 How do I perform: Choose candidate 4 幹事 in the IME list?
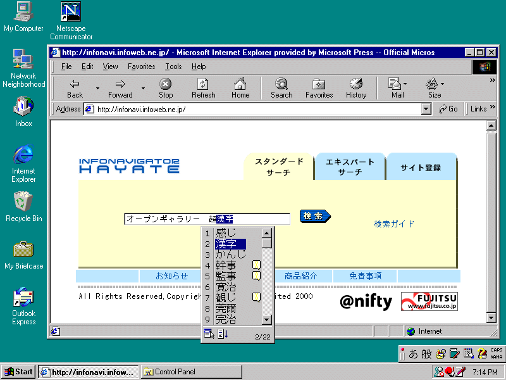click(226, 265)
